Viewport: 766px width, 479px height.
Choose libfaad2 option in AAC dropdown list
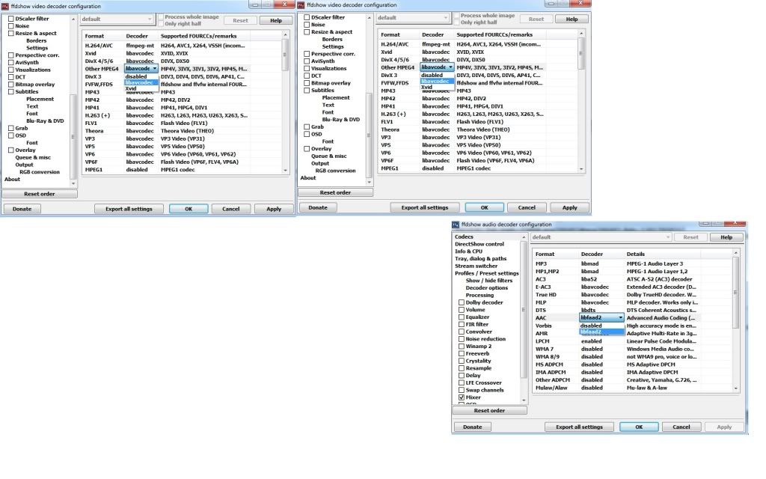click(602, 332)
